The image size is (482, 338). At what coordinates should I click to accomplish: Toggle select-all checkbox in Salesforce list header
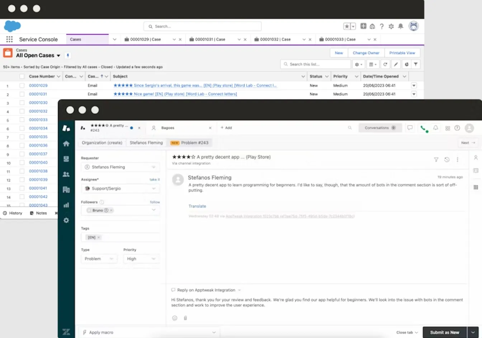[22, 76]
